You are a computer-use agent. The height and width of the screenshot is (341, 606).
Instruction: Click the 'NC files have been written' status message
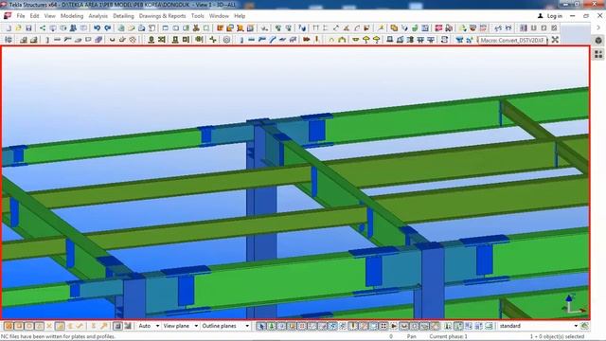tap(58, 336)
